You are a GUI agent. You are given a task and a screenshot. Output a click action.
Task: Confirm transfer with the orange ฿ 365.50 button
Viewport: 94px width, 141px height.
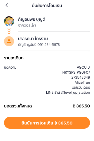click(x=47, y=123)
